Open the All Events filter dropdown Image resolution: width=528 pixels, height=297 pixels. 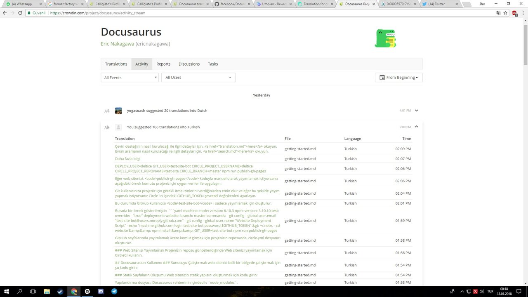click(x=130, y=78)
